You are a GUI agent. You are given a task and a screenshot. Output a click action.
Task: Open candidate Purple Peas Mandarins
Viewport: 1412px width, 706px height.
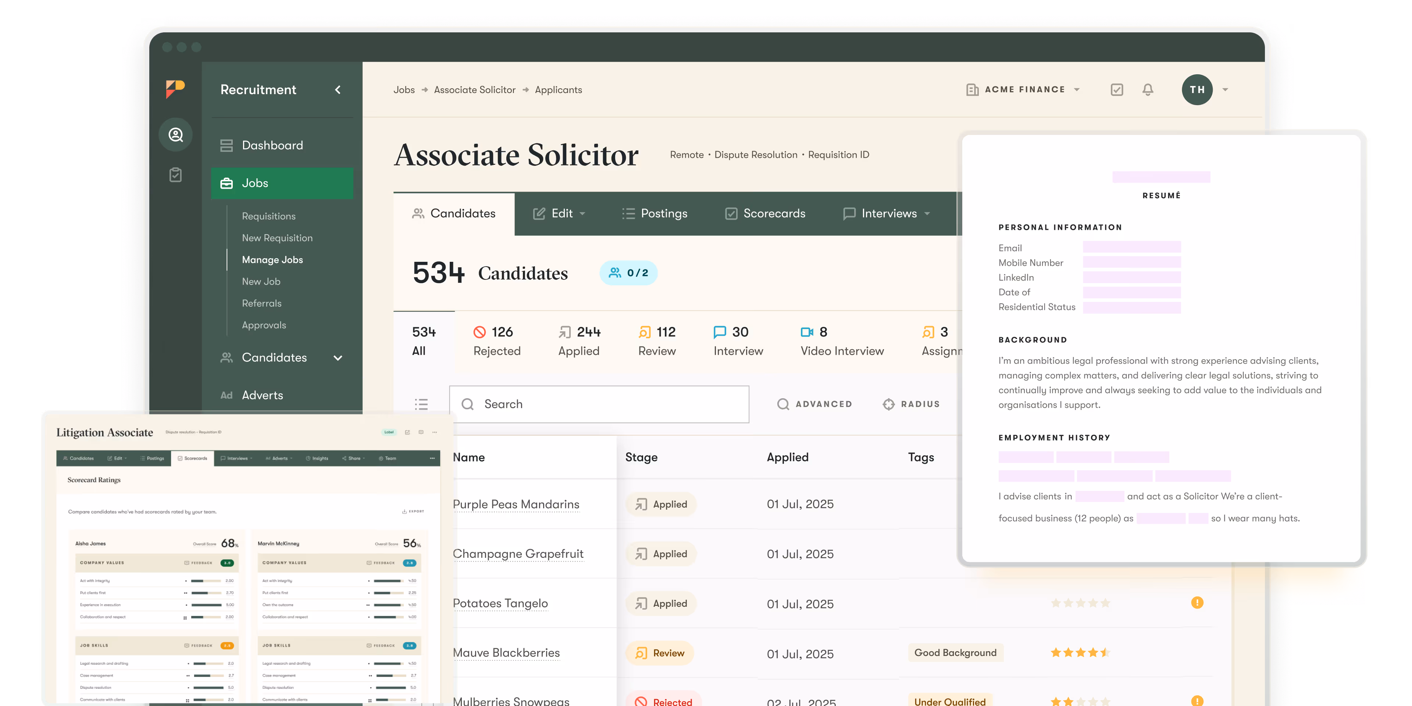(516, 504)
